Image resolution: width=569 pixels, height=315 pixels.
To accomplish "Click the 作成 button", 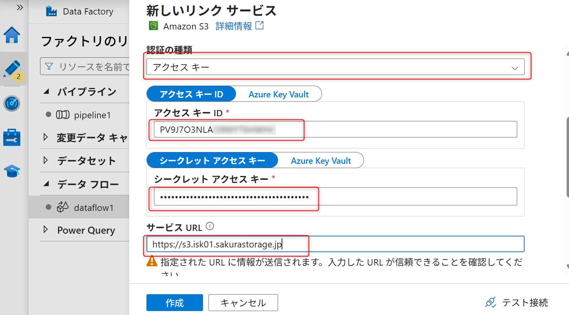I will pyautogui.click(x=174, y=302).
